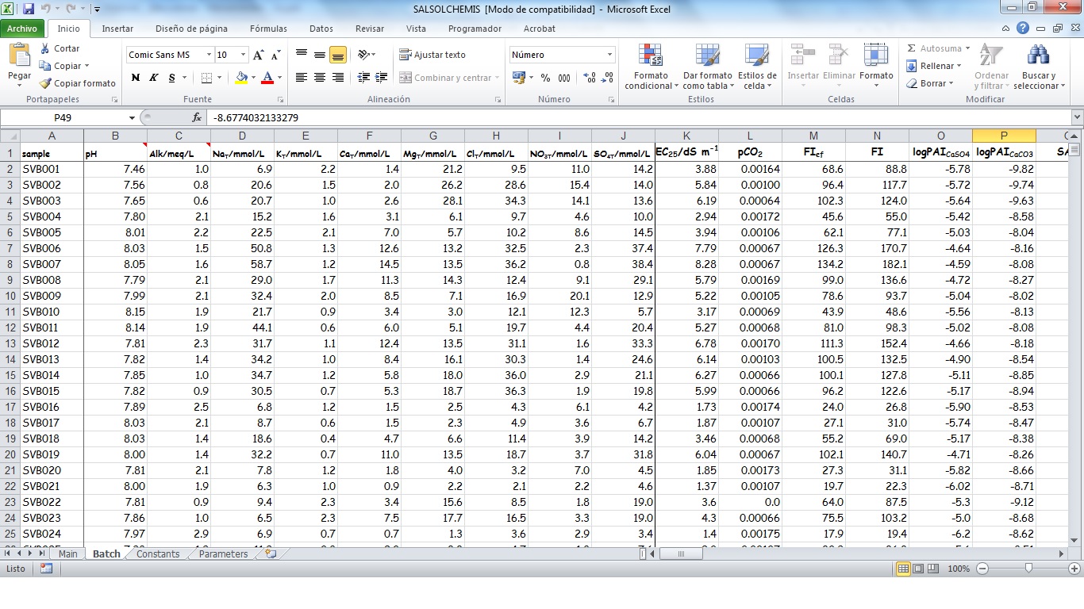The width and height of the screenshot is (1084, 609).
Task: Switch to the Revisar ribbon tab
Action: [370, 29]
